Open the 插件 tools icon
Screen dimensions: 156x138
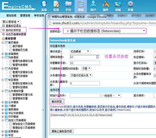coord(106,4)
